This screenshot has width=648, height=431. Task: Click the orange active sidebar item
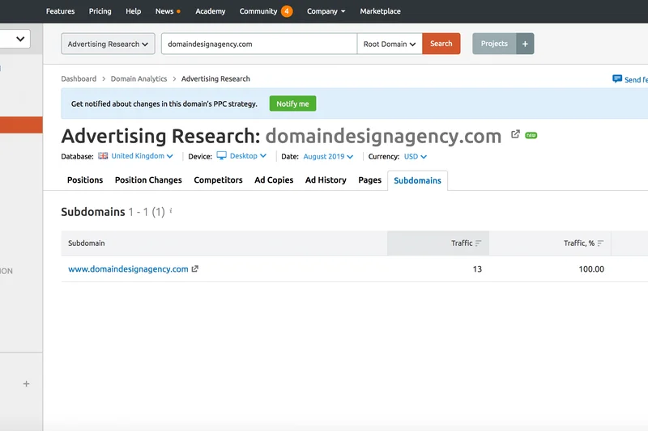(21, 125)
